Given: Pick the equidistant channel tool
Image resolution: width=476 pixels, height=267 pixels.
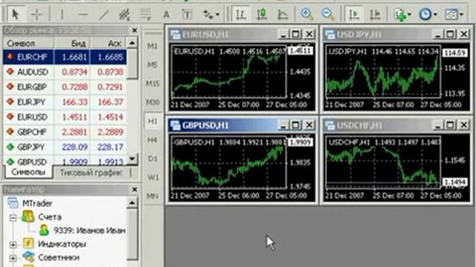Looking at the screenshot, I should pos(124,14).
